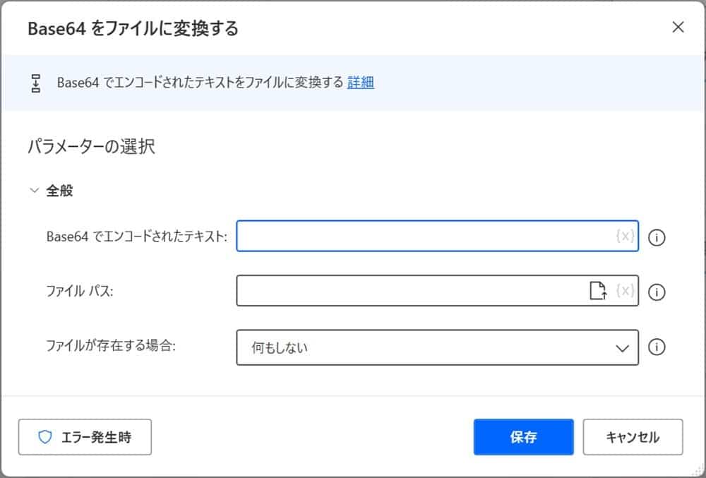Screen dimensions: 706x478
Task: Click the shield icon on エラー発生時 button
Action: click(x=45, y=437)
